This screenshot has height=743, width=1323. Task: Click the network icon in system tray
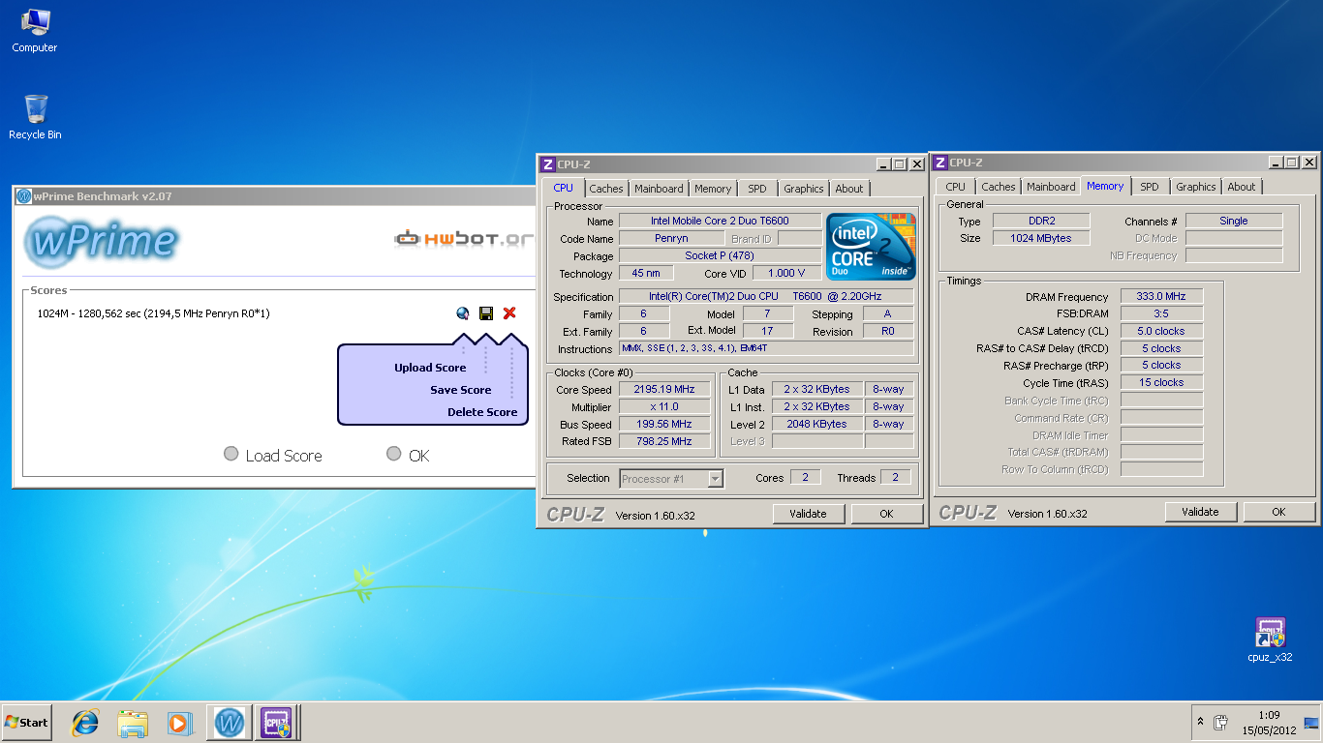pyautogui.click(x=1311, y=722)
